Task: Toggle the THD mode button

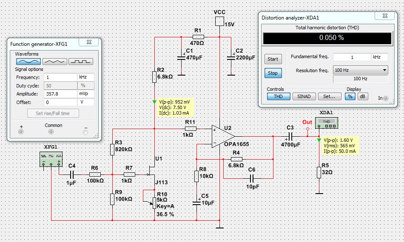Action: point(279,96)
